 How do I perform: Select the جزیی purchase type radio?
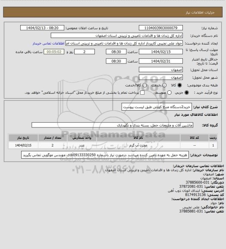[x=187, y=93]
